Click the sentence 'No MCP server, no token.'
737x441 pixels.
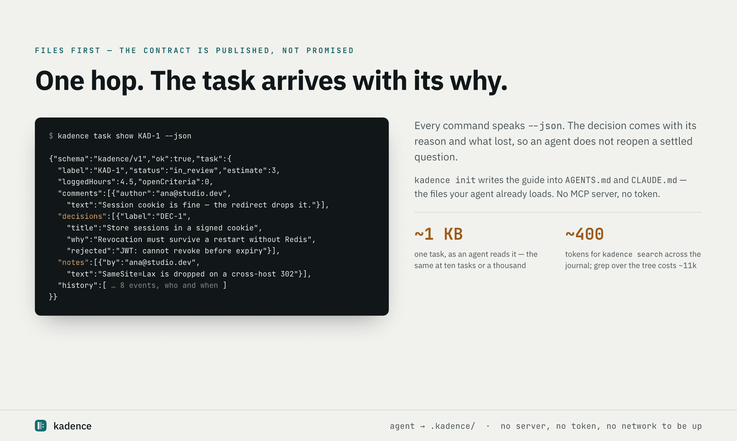click(x=608, y=194)
